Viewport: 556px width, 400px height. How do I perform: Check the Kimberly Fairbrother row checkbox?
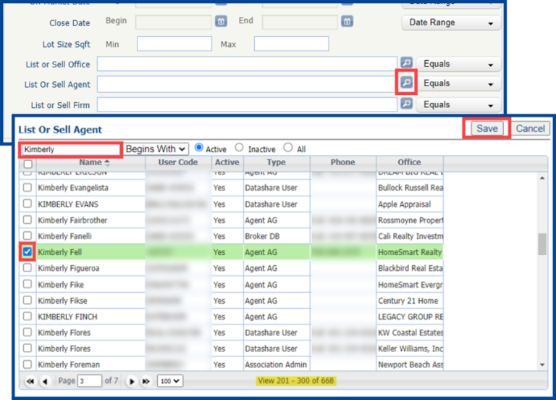tap(28, 220)
